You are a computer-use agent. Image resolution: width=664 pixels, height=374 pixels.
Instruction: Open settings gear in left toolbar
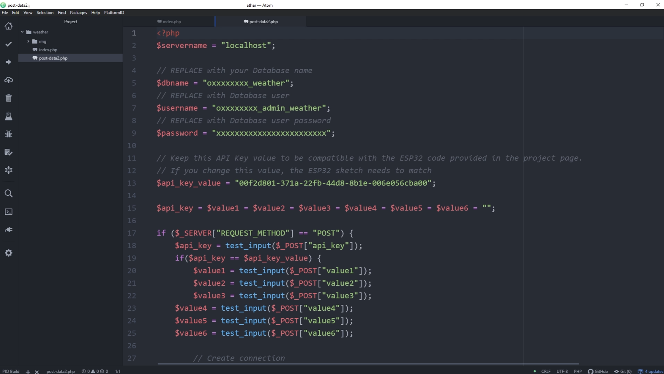[8, 253]
